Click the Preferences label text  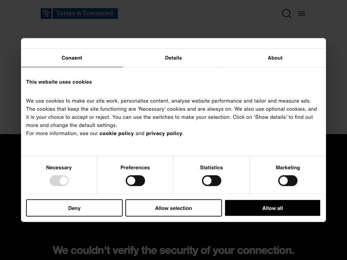pyautogui.click(x=135, y=168)
